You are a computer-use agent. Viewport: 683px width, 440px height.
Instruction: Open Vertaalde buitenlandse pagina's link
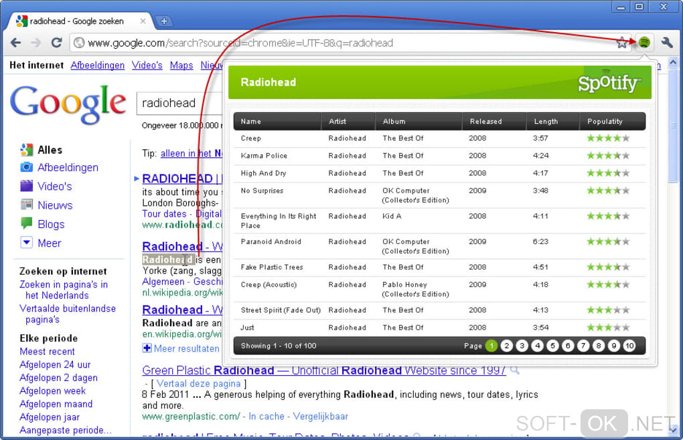pyautogui.click(x=68, y=314)
